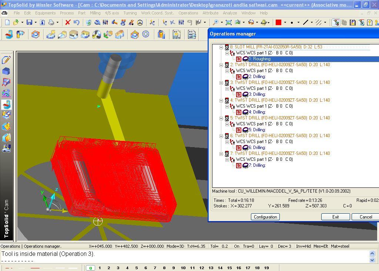Select the 1: Roughing operation row
Screen dimensions: 379x271
[x=314, y=59]
